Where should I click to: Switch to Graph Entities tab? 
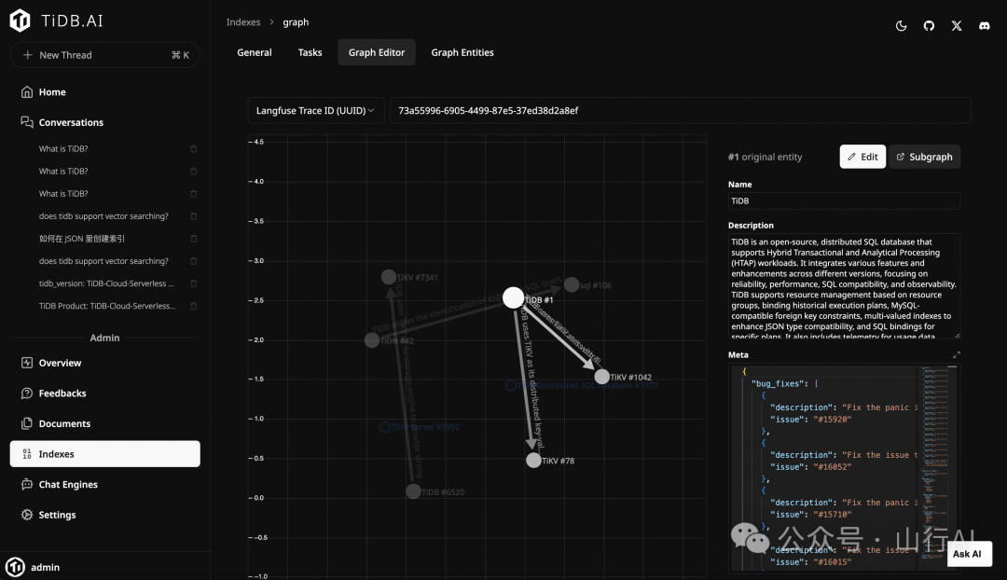462,52
